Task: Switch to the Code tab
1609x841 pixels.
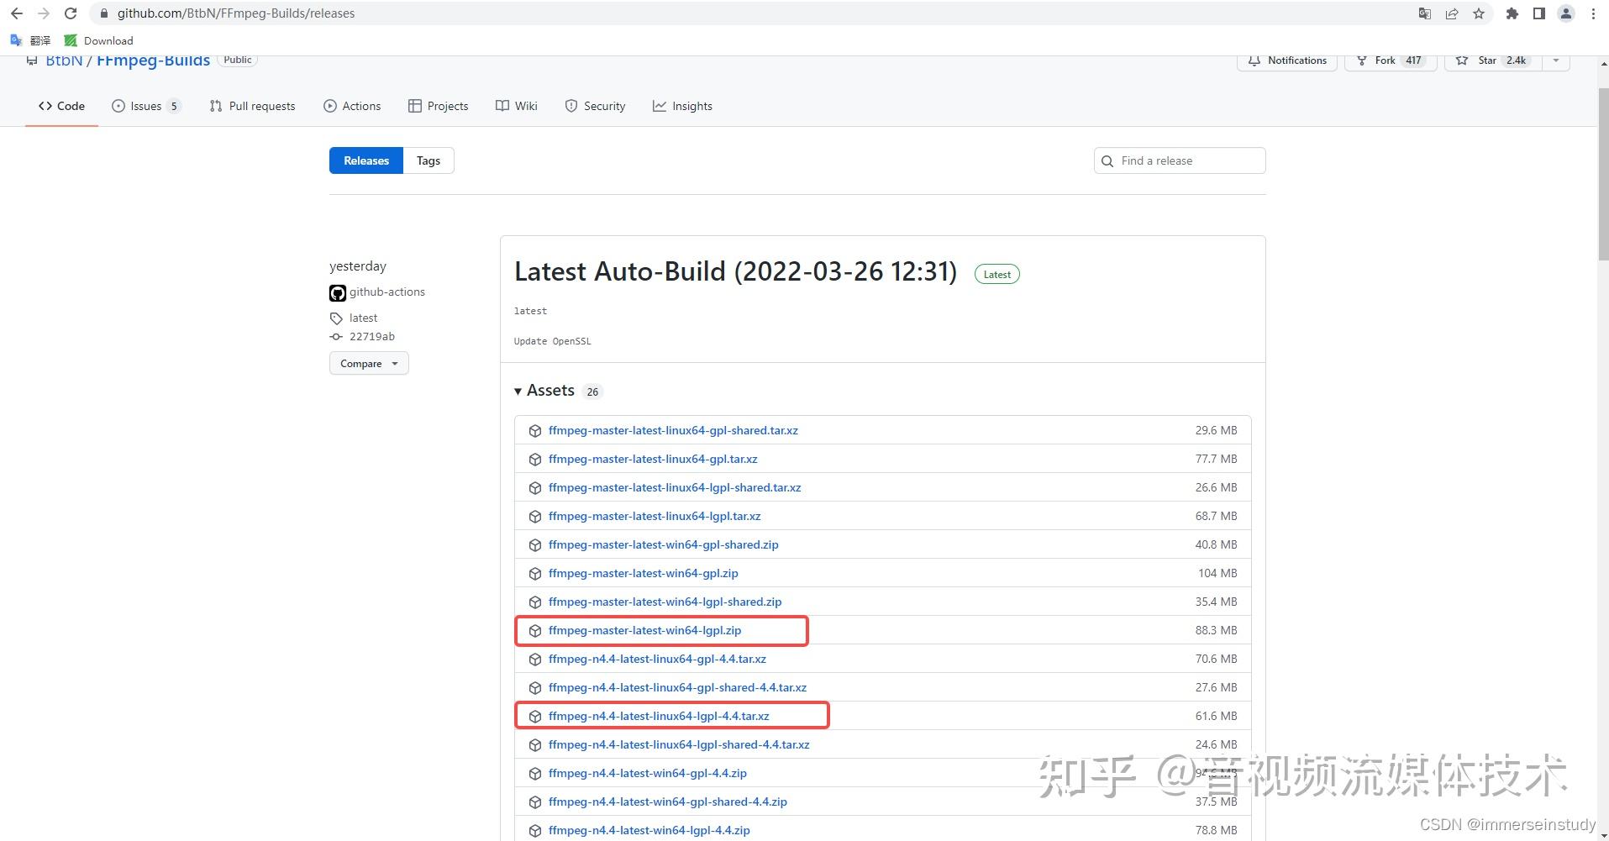Action: point(61,106)
